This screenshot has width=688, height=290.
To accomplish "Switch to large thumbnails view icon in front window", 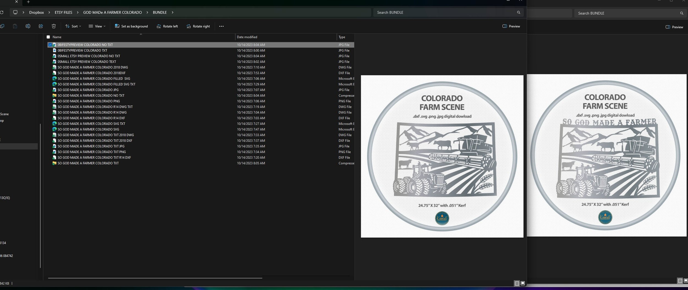I will pos(523,283).
